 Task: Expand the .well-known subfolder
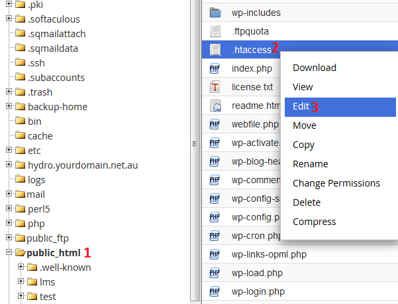click(x=21, y=267)
